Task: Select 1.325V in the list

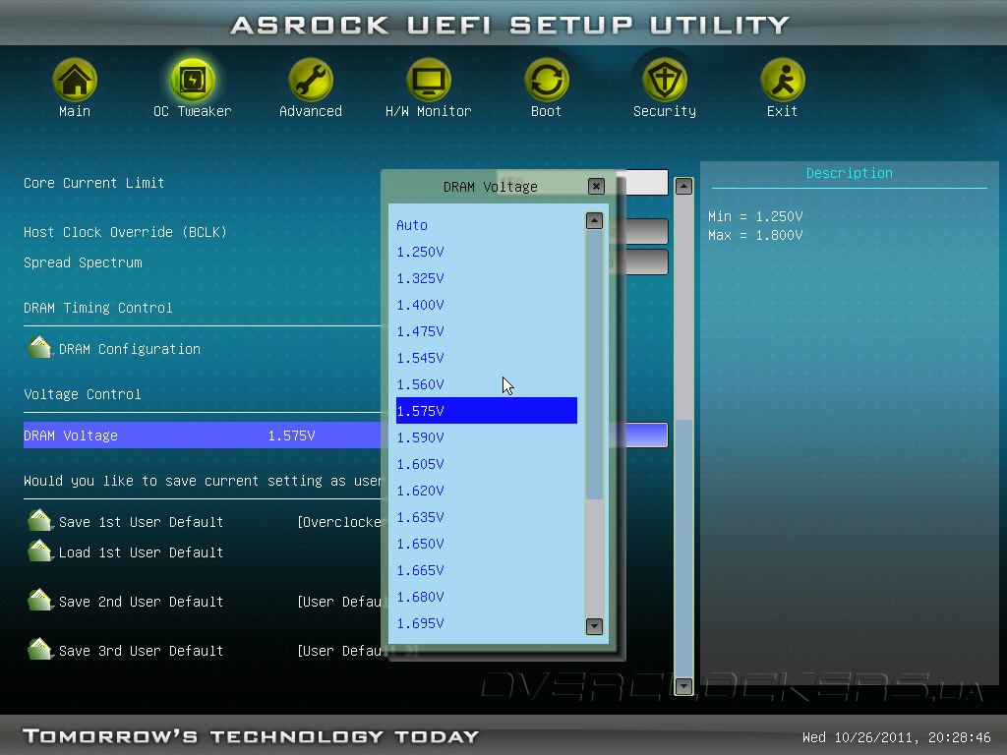Action: (486, 278)
